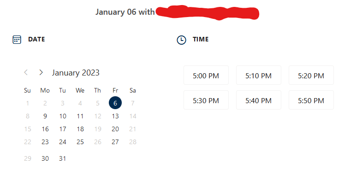This screenshot has width=362, height=175.
Task: Choose the 5:40 PM time slot
Action: [259, 100]
